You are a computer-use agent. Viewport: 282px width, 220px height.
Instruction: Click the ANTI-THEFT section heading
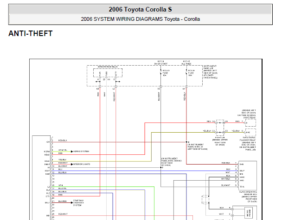pyautogui.click(x=31, y=33)
